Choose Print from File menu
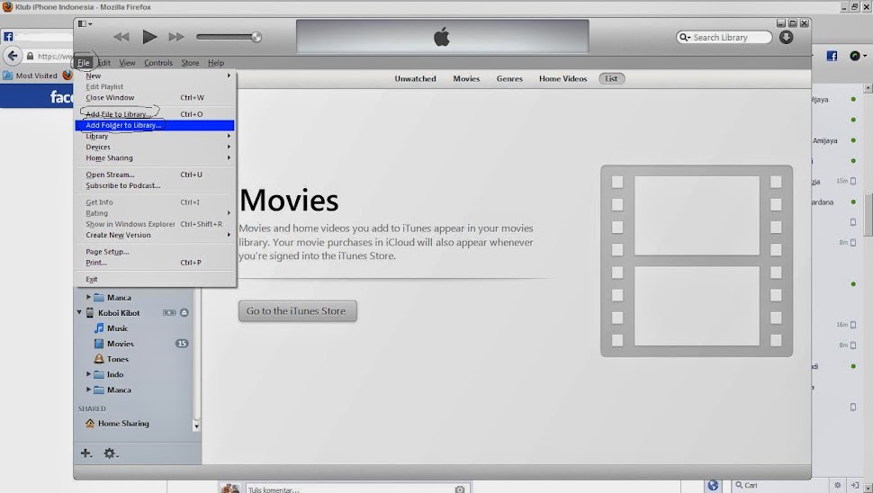 coord(155,263)
